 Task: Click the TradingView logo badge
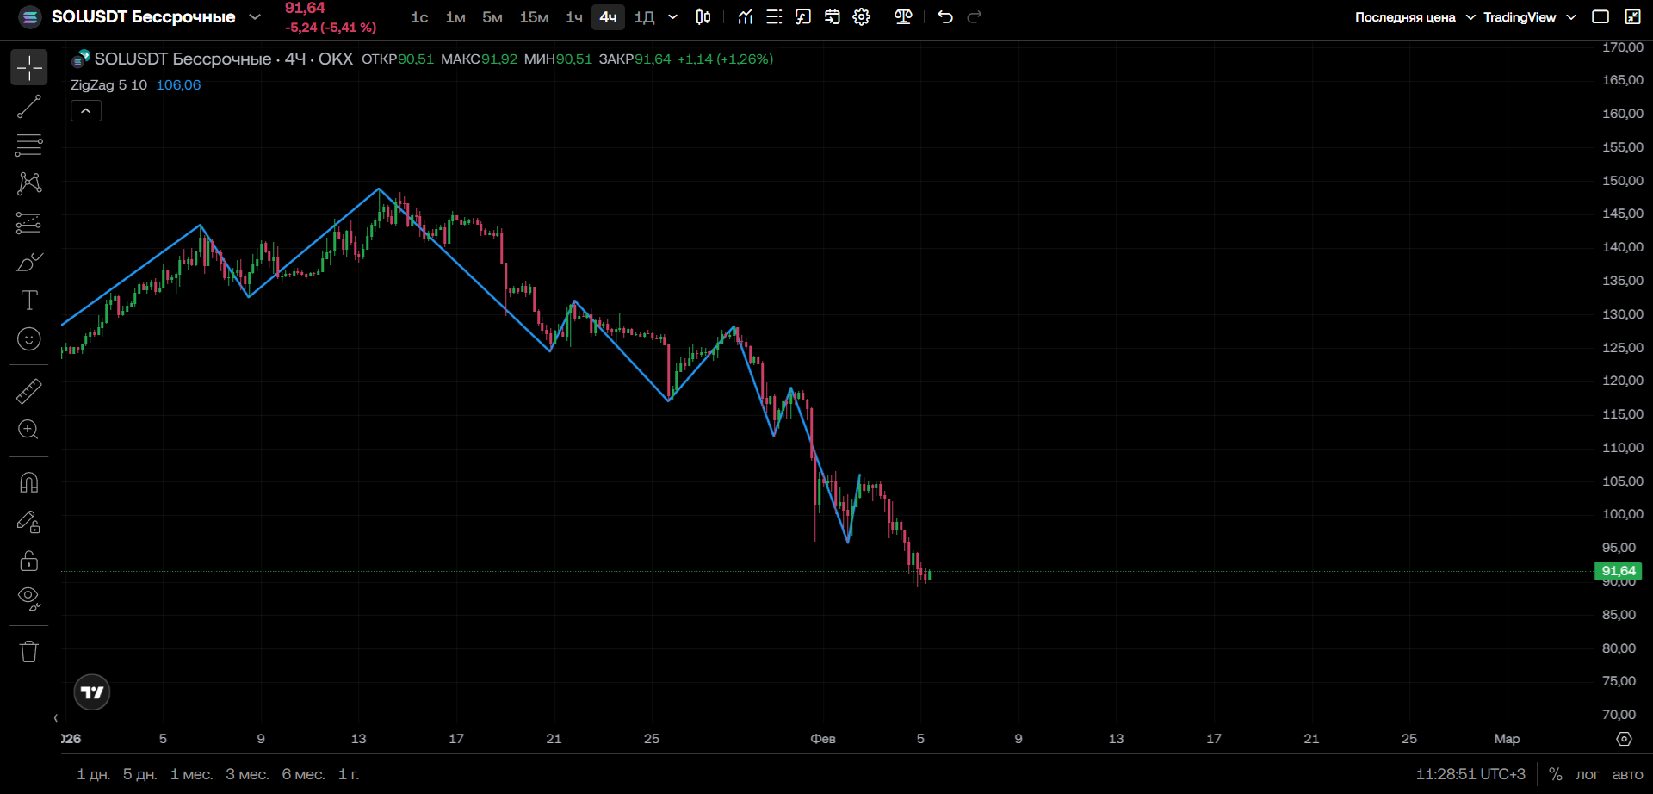coord(92,692)
